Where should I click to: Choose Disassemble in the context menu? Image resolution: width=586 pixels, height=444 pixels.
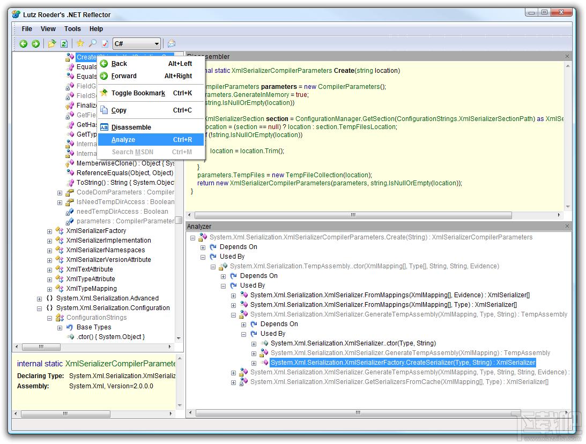(151, 127)
